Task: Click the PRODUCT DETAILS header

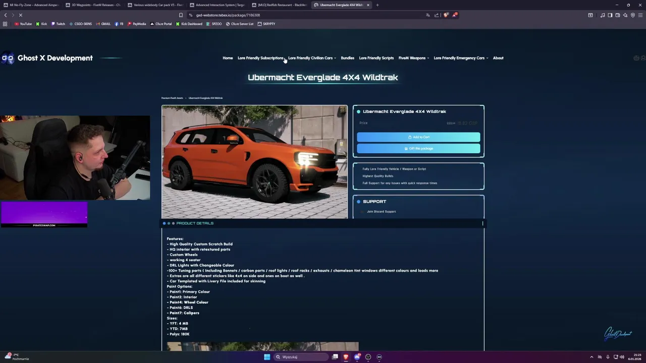Action: [195, 223]
